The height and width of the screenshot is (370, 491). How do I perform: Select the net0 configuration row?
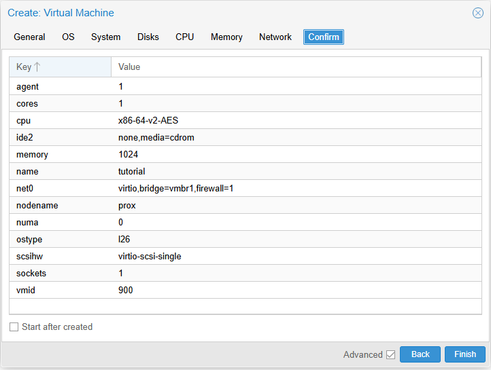245,188
